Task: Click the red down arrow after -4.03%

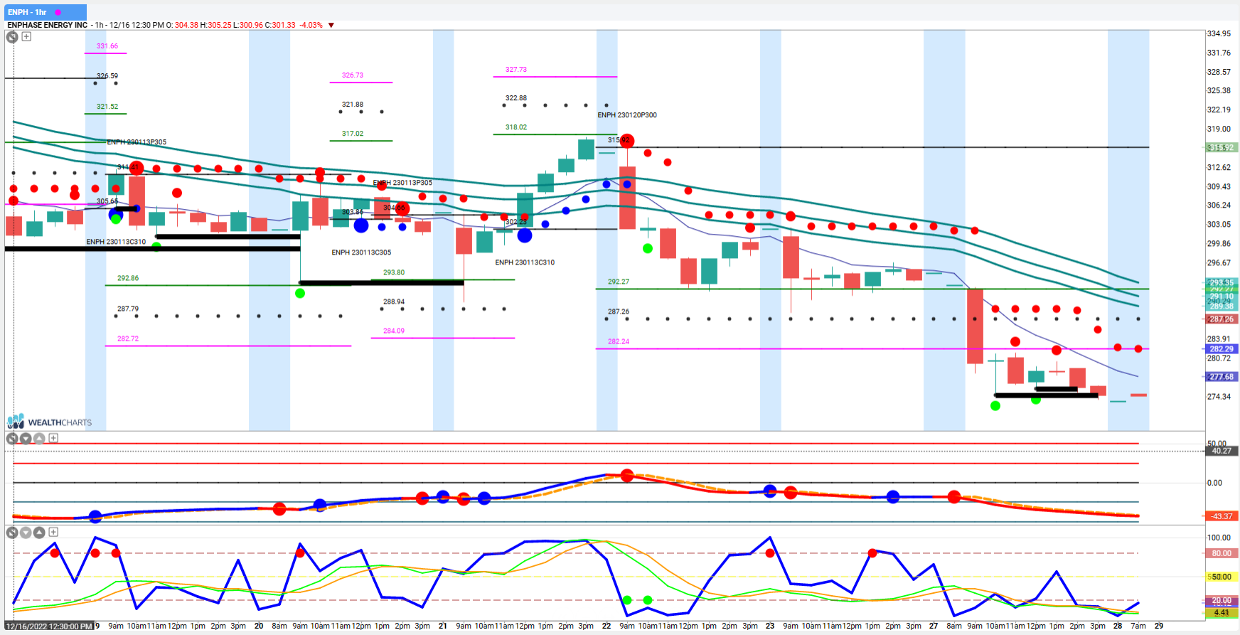Action: click(331, 26)
